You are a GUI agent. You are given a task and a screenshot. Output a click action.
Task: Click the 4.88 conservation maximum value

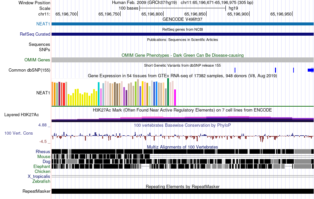point(42,125)
